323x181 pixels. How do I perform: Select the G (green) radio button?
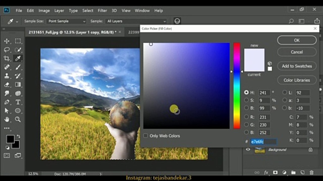click(246, 125)
